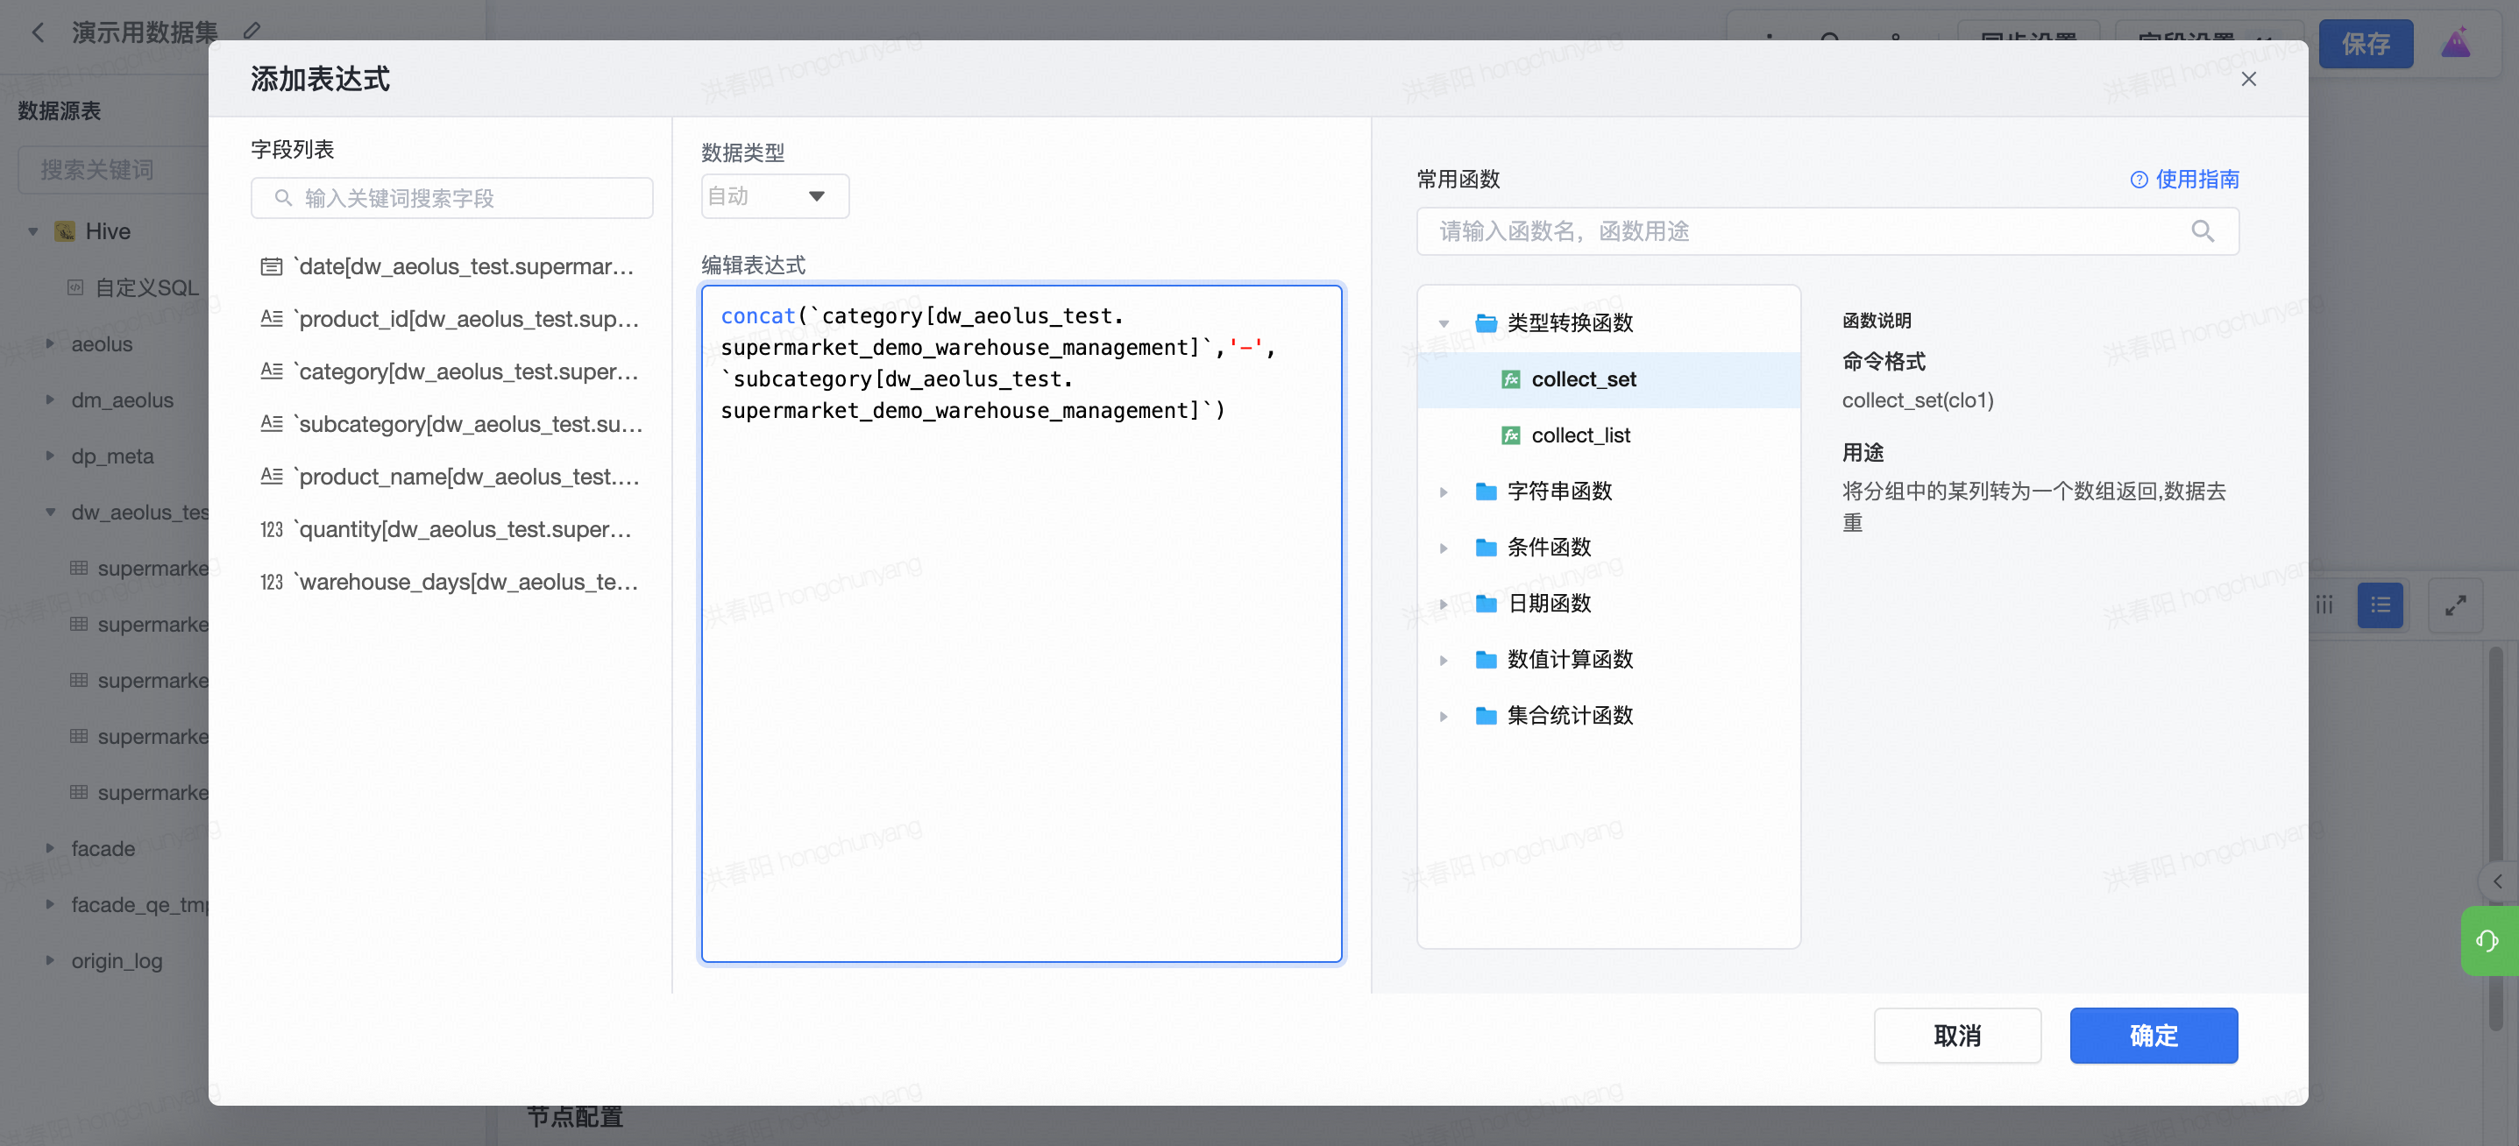
Task: Click the pencil icon to rename dataset
Action: pos(252,32)
